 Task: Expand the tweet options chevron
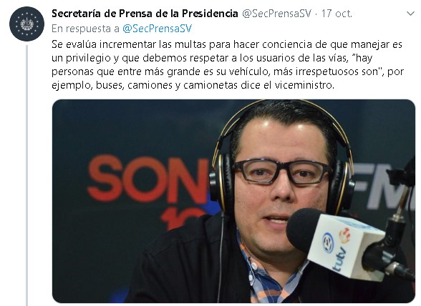pos(410,14)
